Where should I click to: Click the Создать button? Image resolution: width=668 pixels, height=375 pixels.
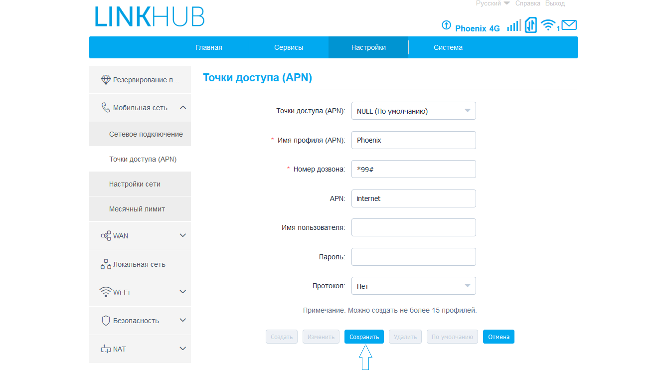point(282,337)
